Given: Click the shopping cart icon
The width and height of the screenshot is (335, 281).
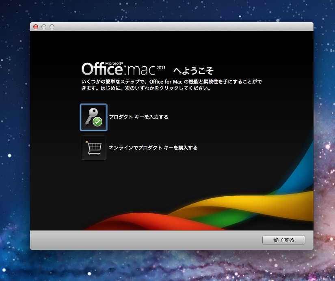Looking at the screenshot, I should (x=94, y=148).
